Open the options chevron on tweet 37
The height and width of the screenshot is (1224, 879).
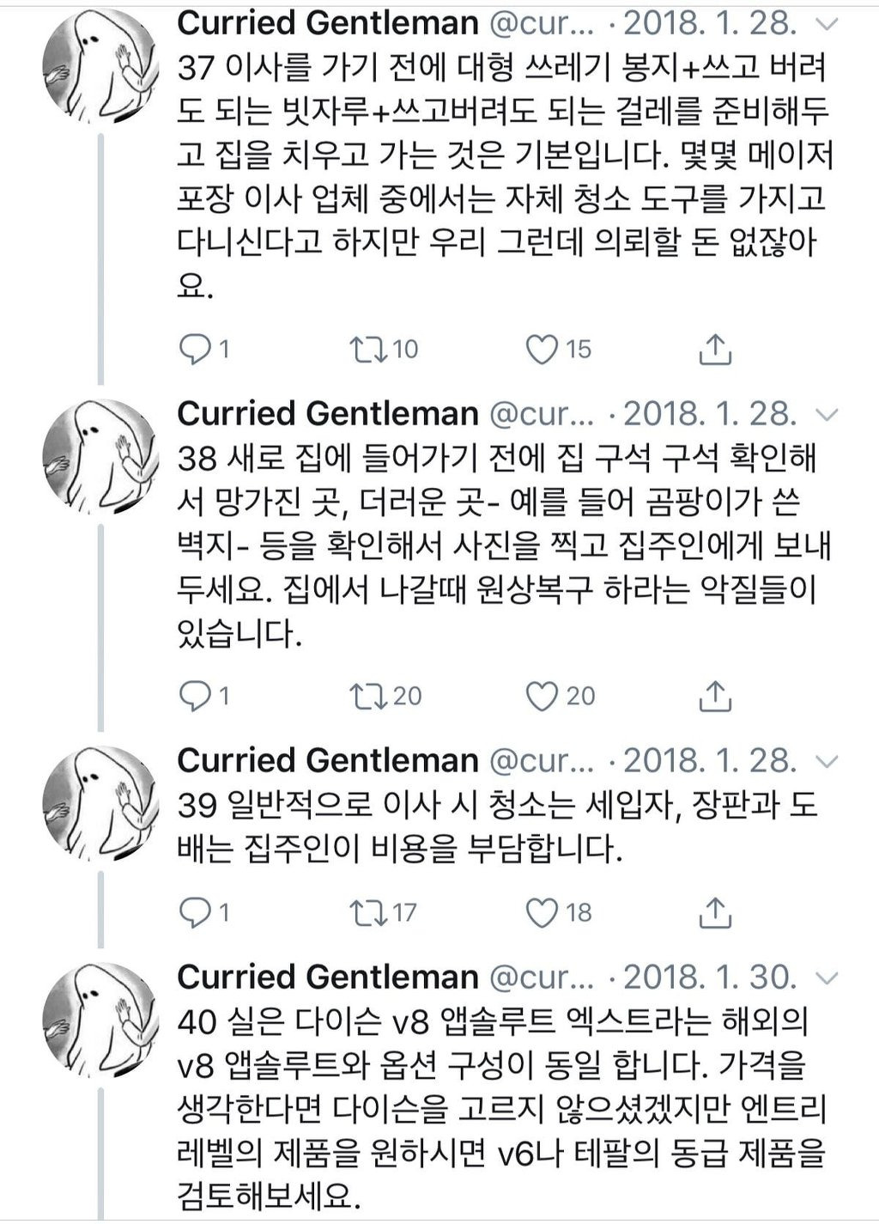(826, 25)
